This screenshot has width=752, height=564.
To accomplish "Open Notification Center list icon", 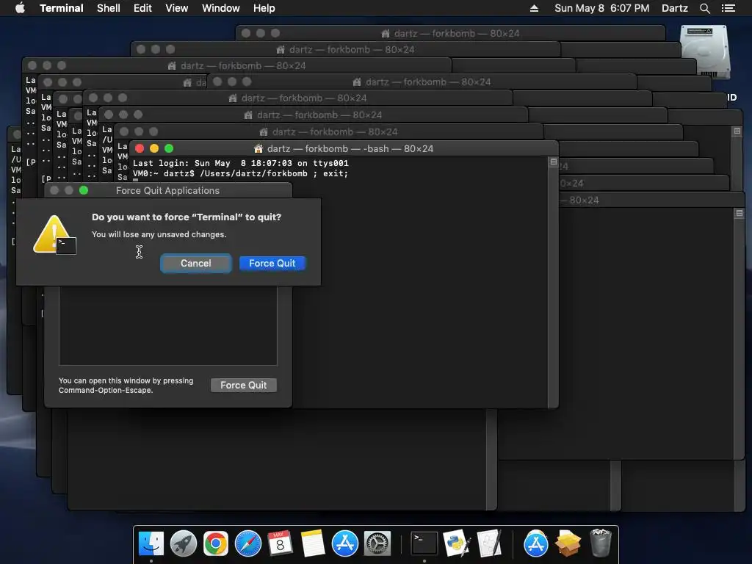I will click(728, 8).
